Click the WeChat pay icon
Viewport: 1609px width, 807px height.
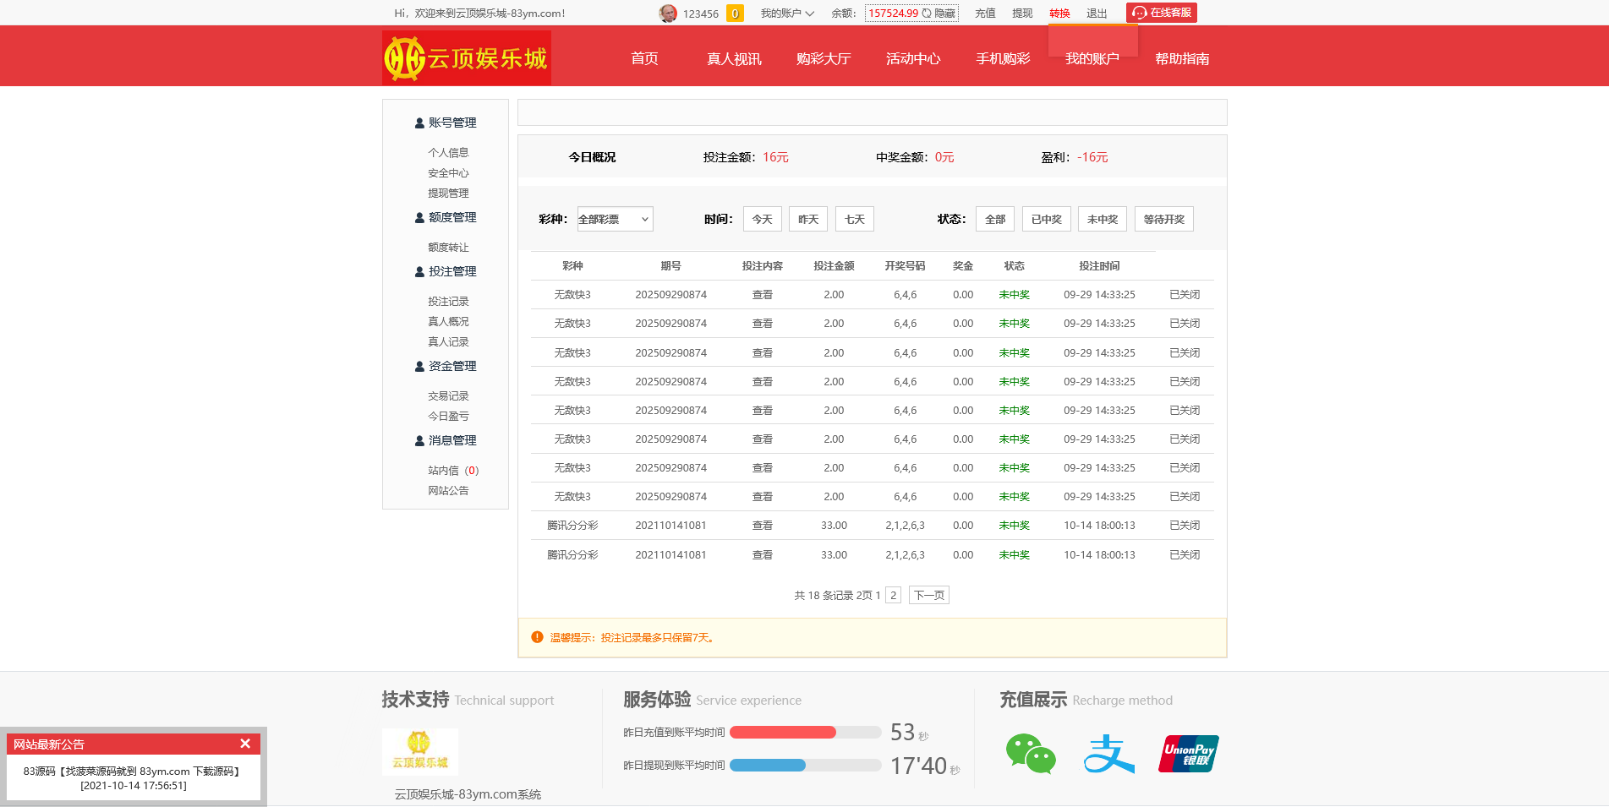(x=1031, y=754)
